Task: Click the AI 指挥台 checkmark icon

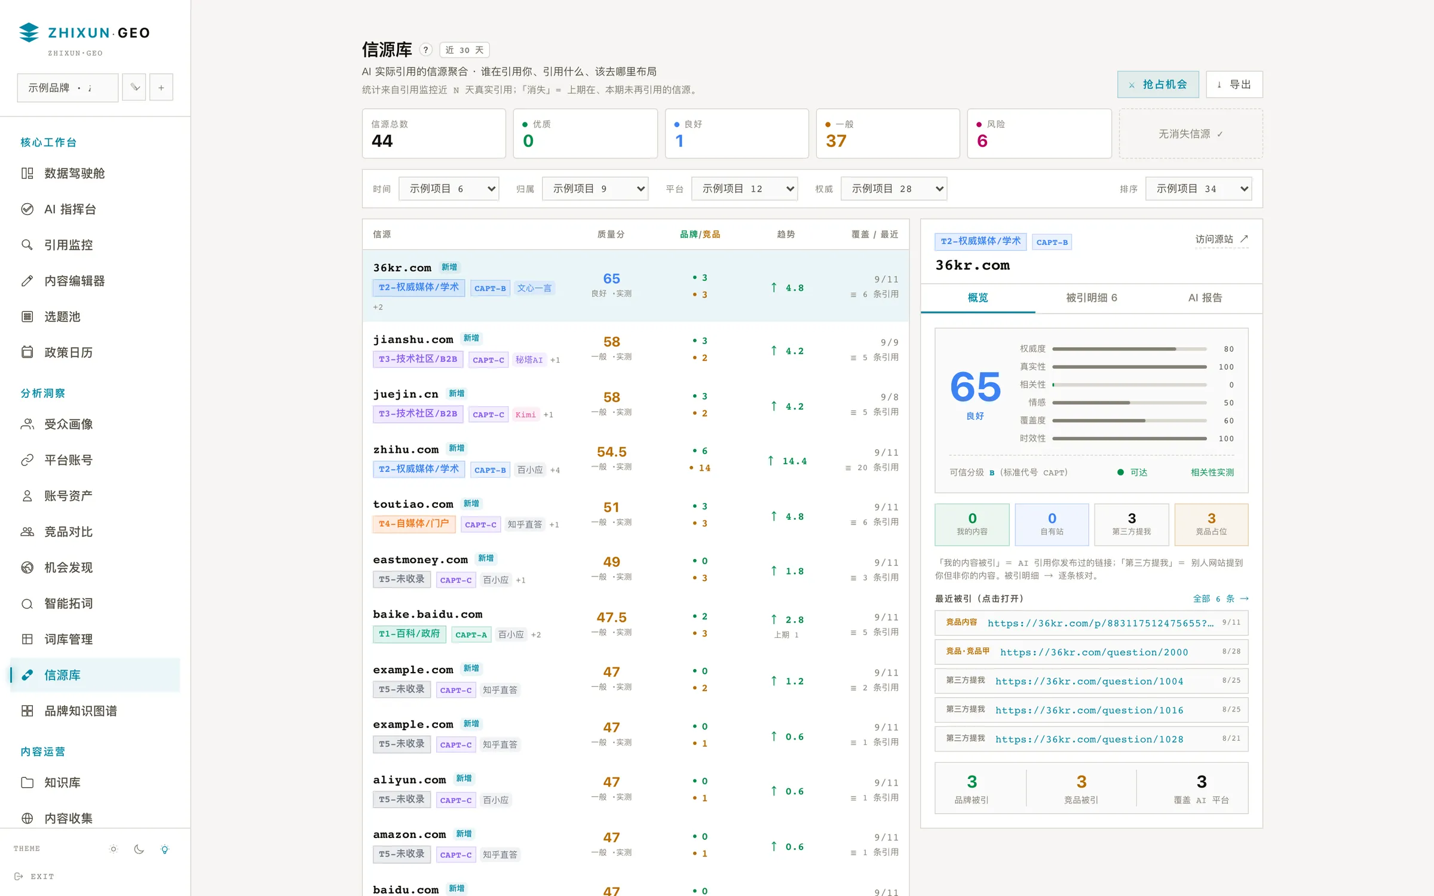Action: click(27, 209)
